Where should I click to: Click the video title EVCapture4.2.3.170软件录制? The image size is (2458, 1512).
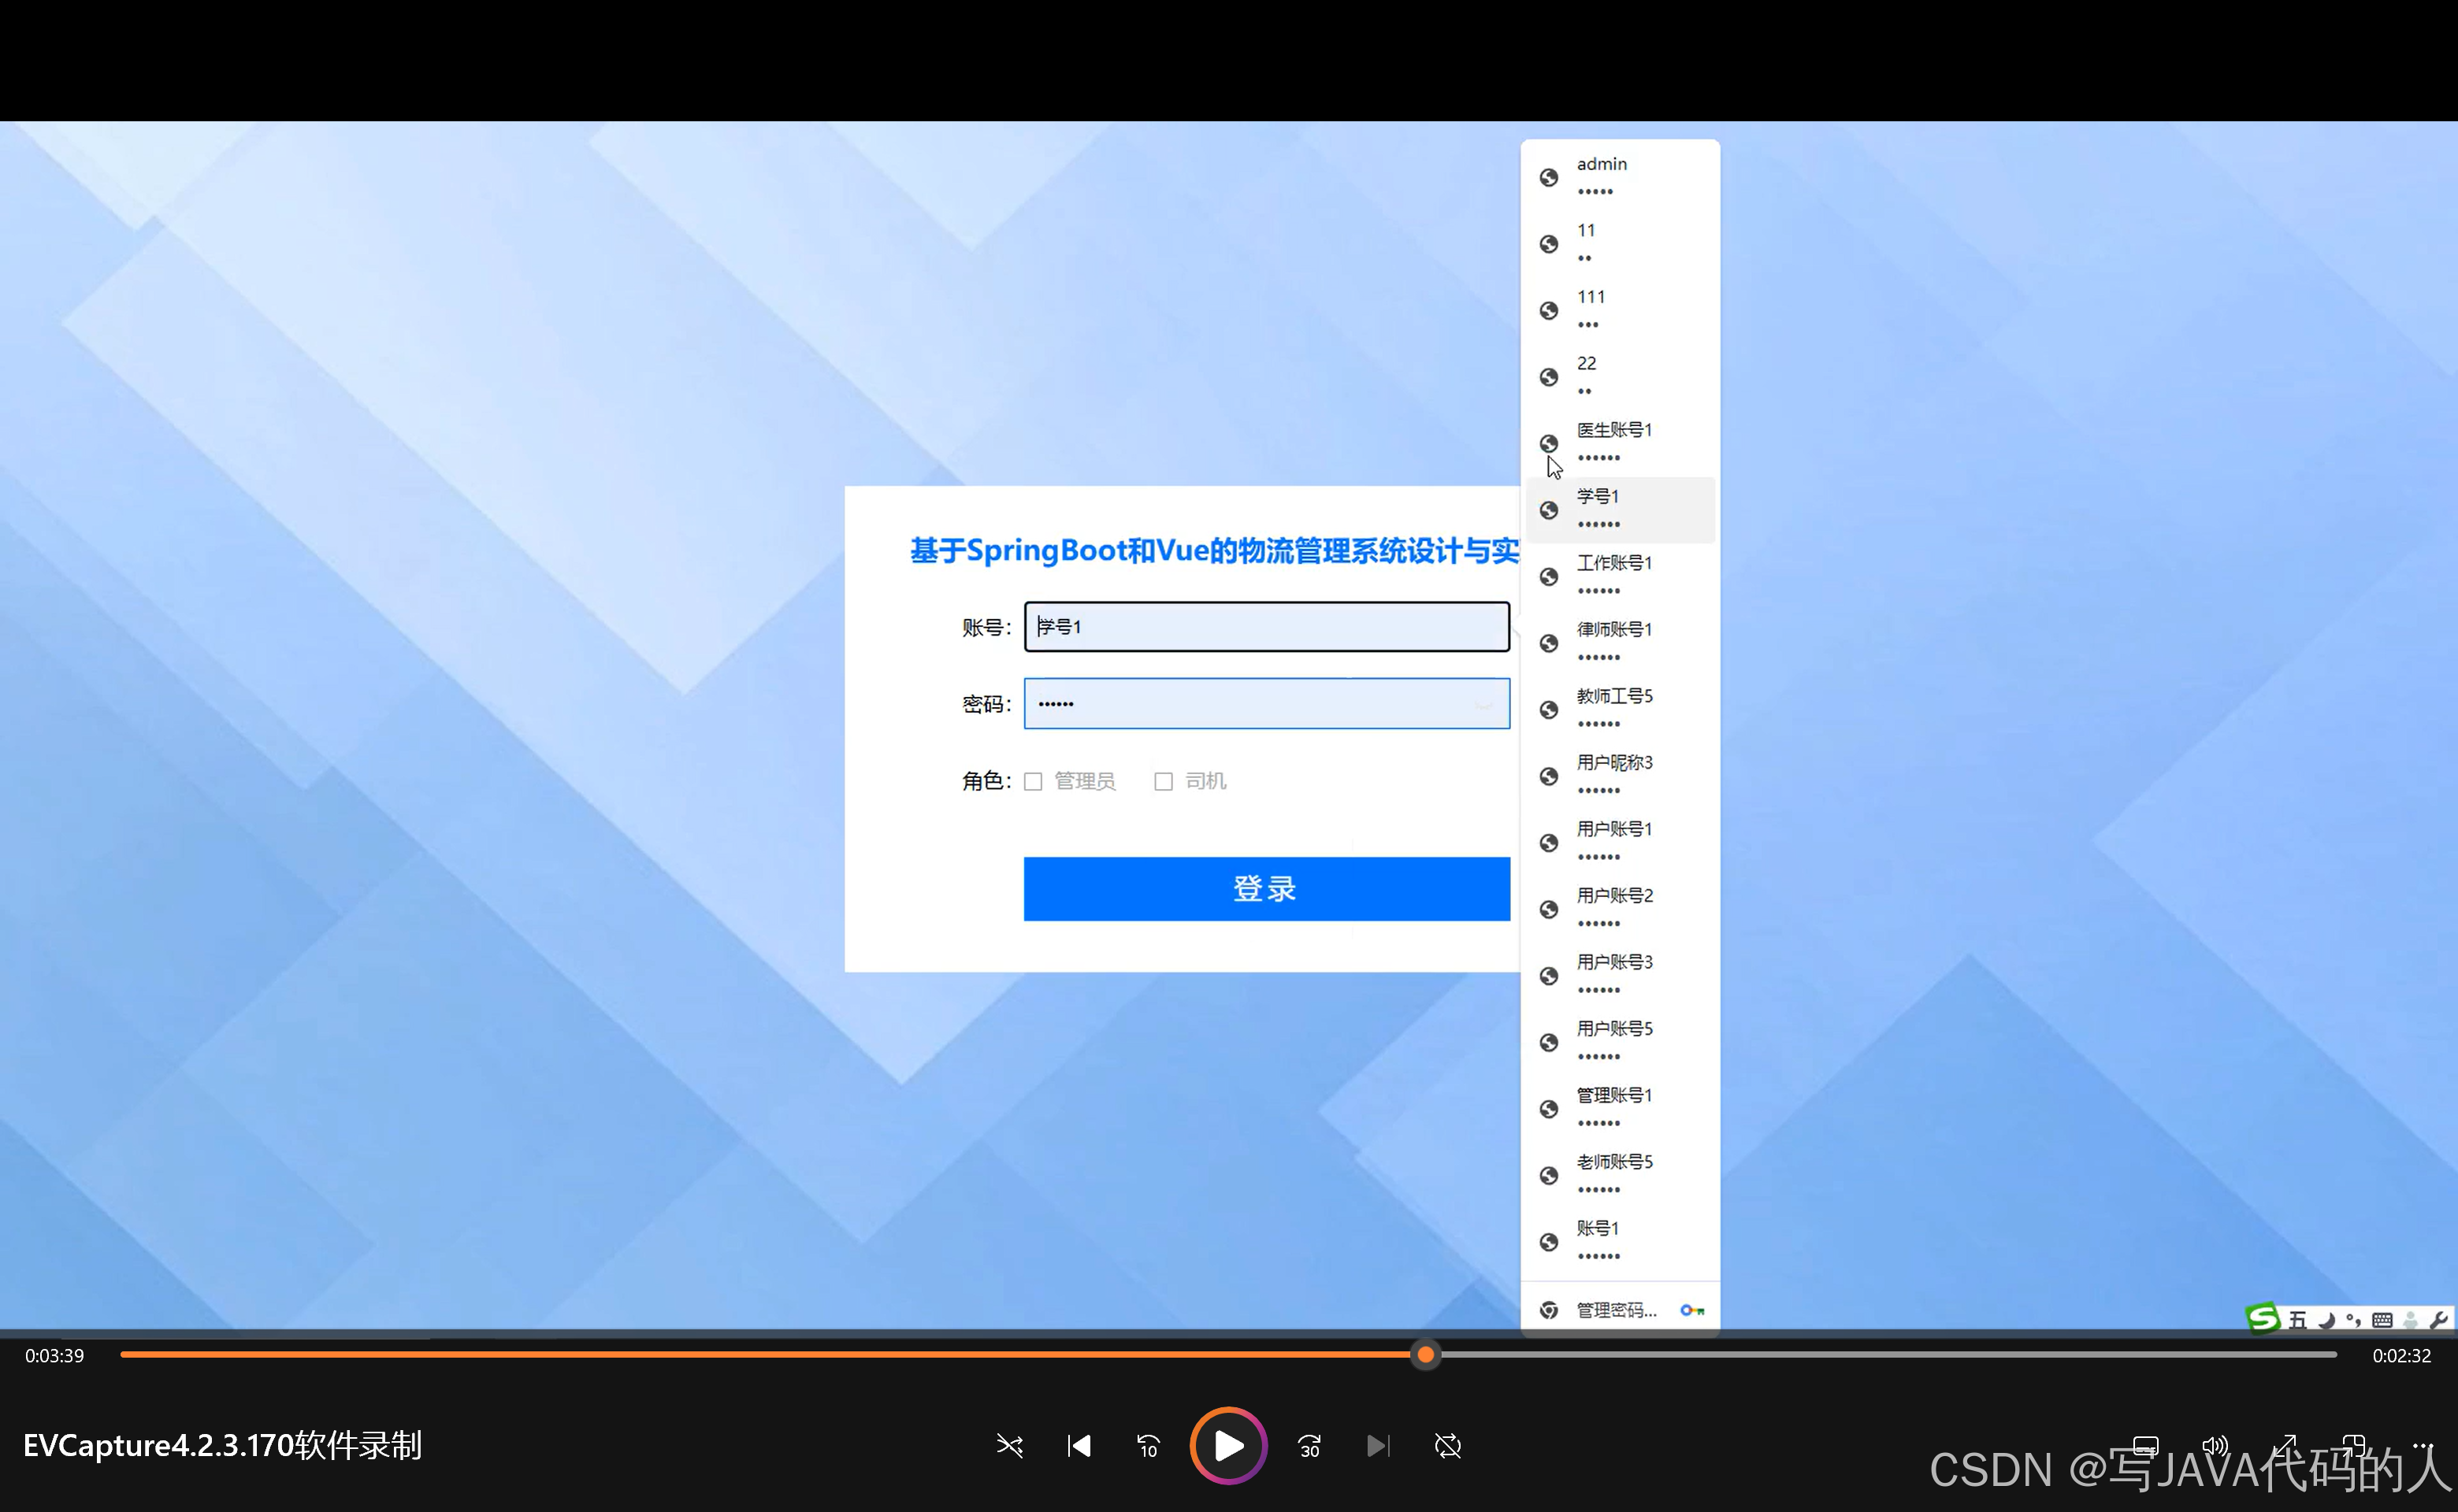tap(222, 1446)
